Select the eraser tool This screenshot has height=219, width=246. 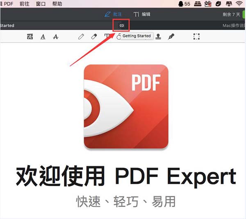94,37
